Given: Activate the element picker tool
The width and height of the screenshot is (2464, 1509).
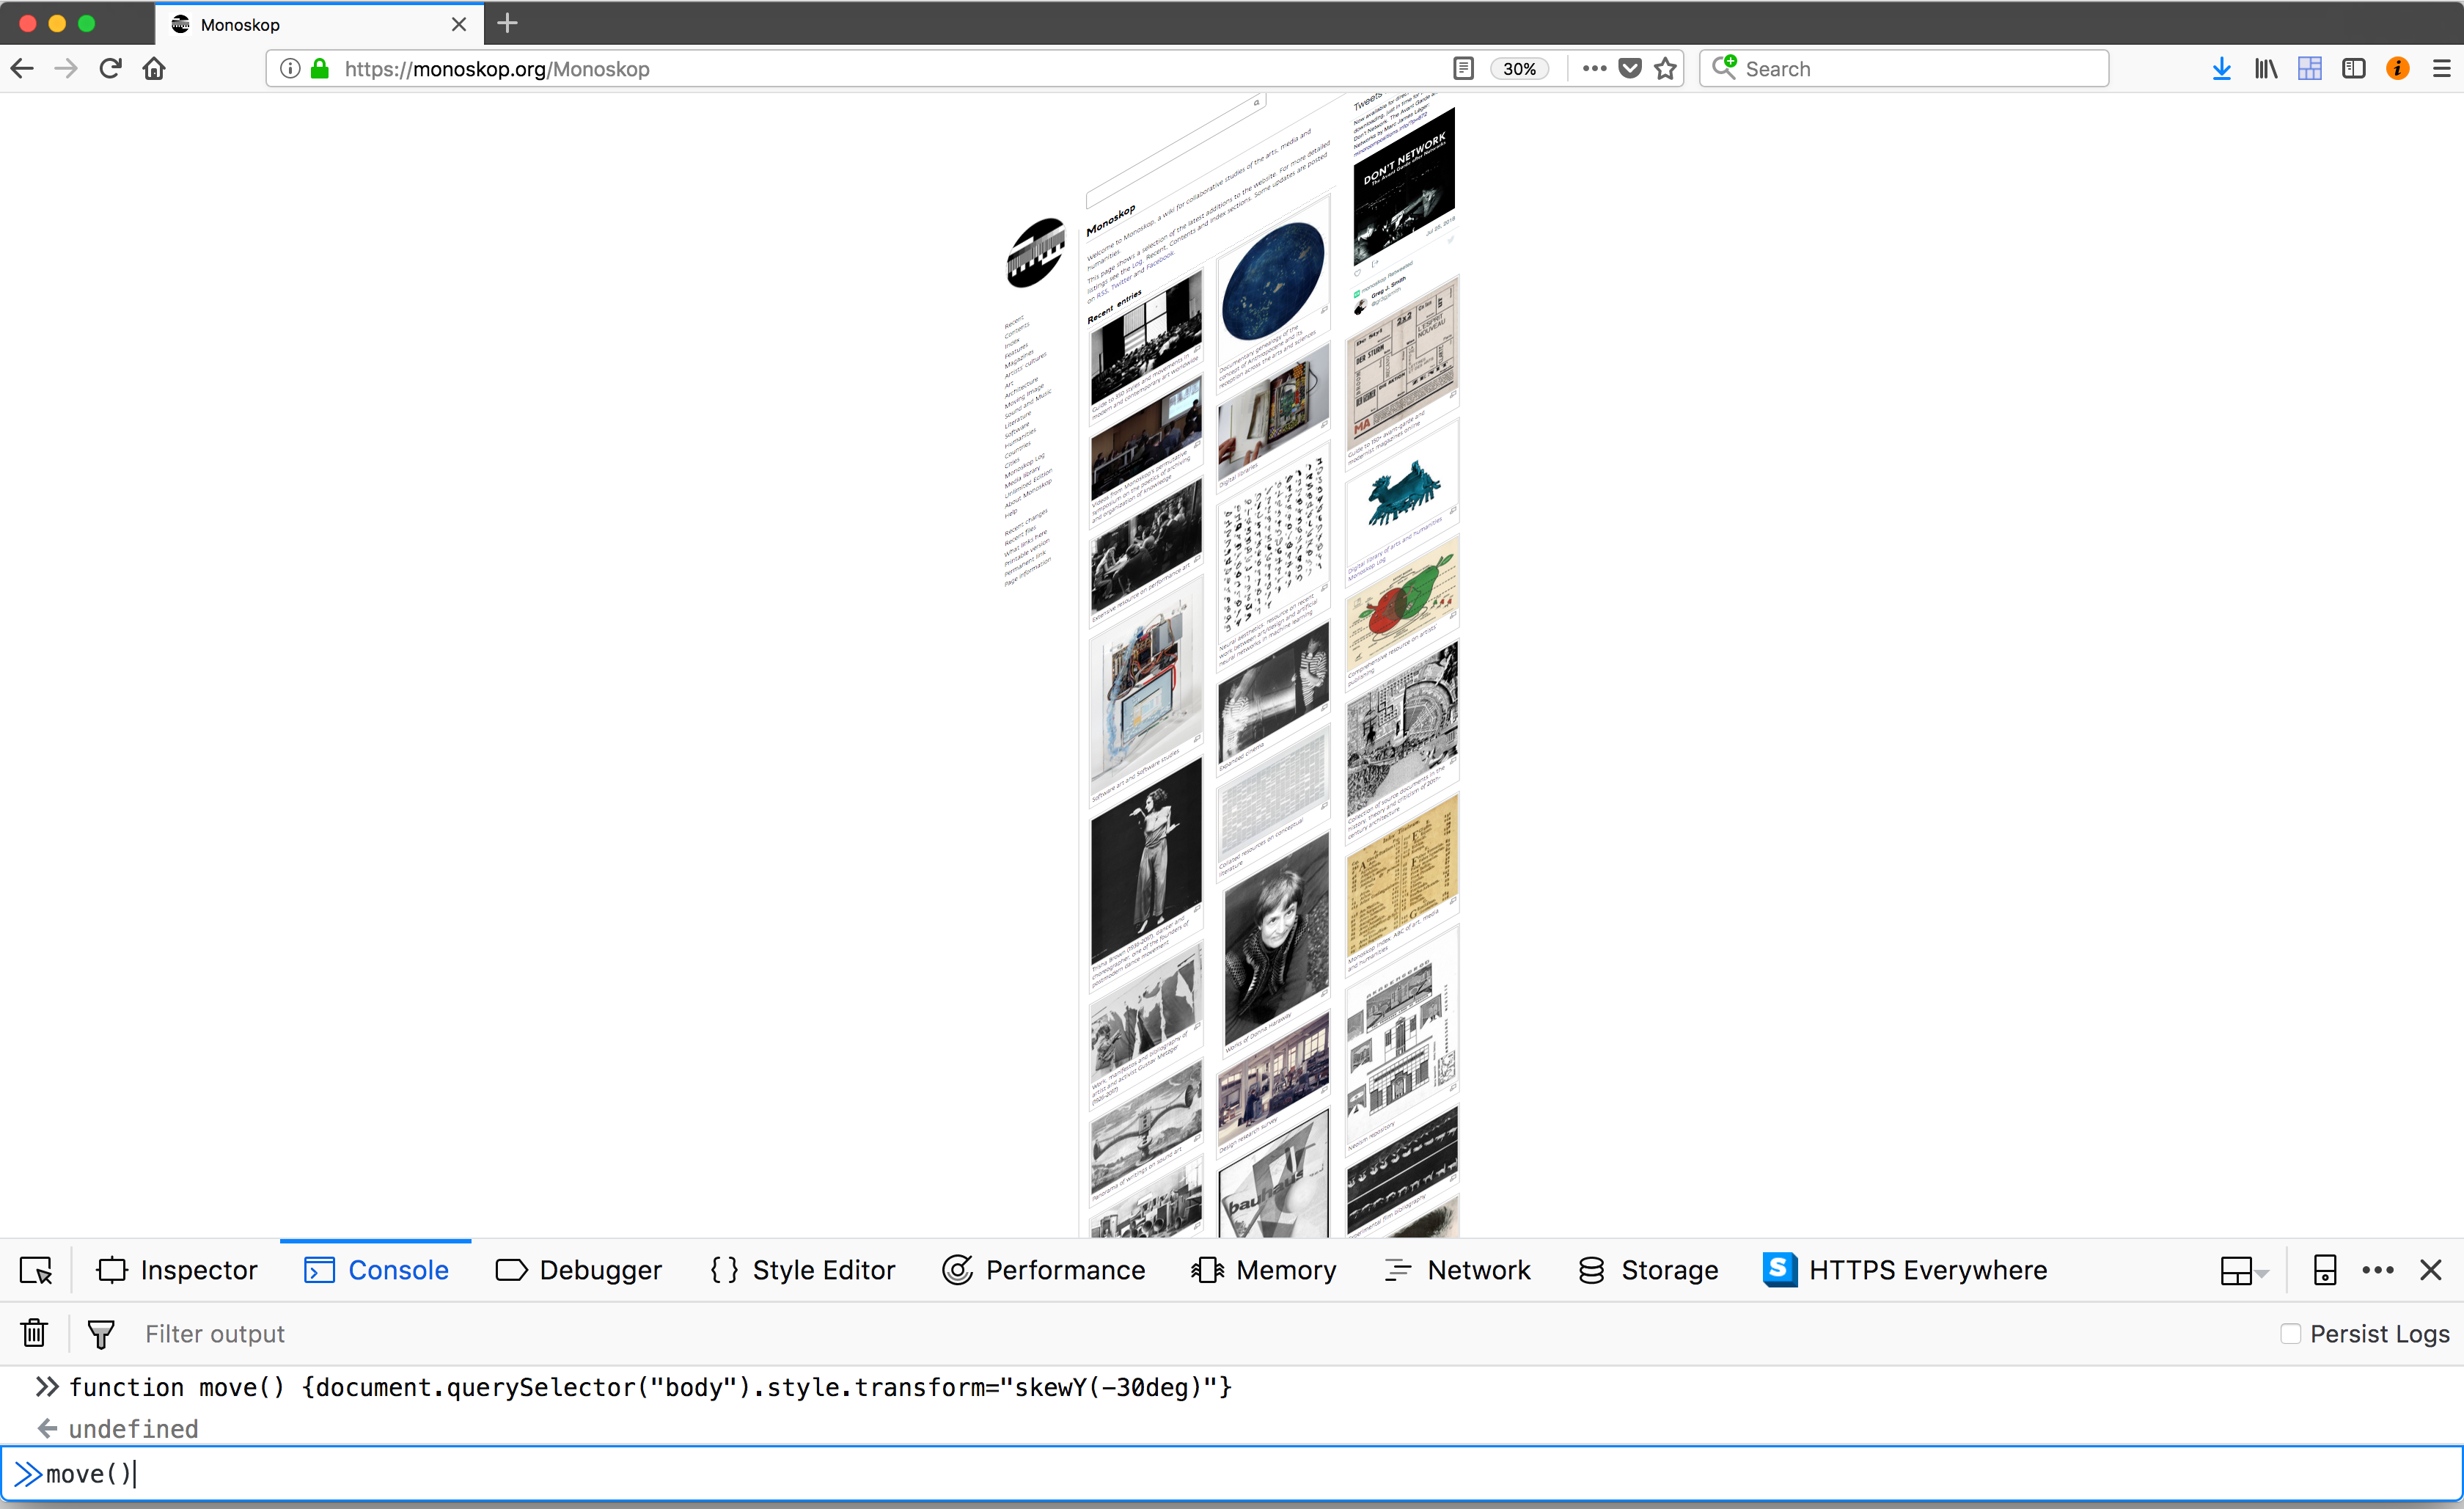Looking at the screenshot, I should click(36, 1270).
